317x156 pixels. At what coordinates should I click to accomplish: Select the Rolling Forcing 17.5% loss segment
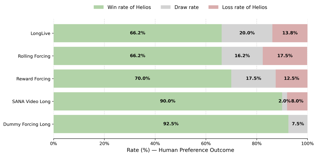285,56
